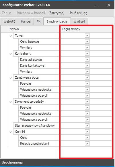Switch to the WebAPI tab

[x=9, y=21]
